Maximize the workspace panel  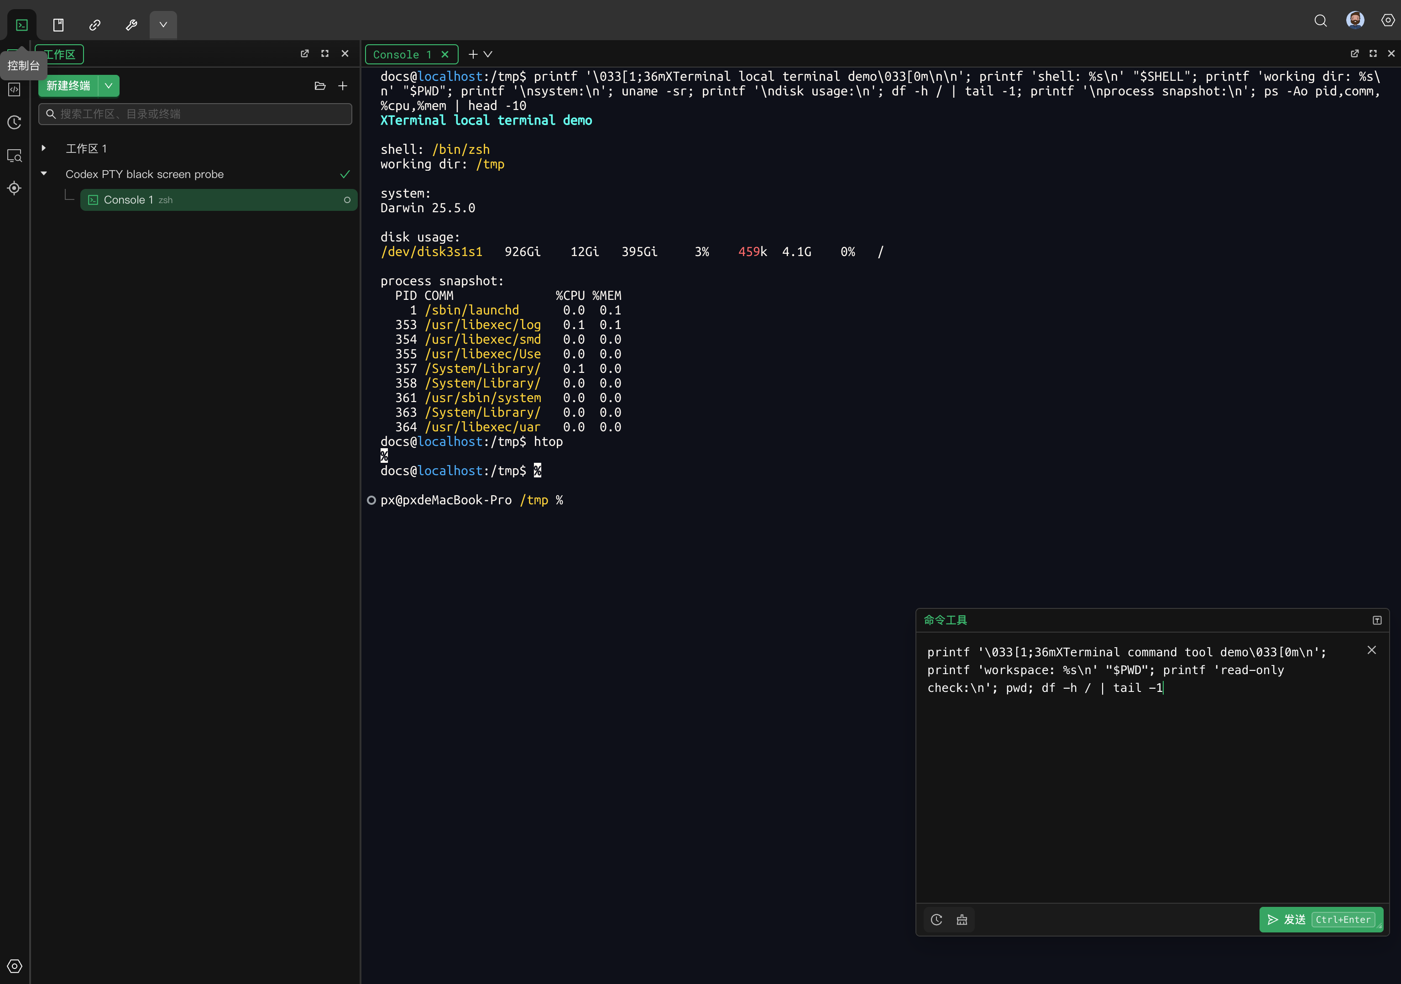pos(324,54)
